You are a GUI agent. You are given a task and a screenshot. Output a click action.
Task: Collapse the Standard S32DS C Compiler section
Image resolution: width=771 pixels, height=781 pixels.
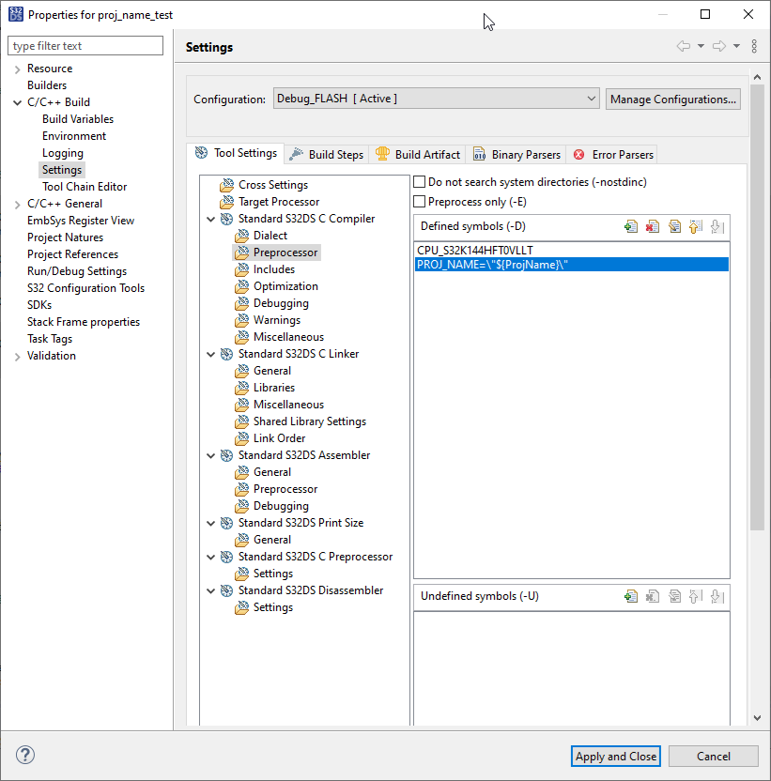tap(211, 218)
